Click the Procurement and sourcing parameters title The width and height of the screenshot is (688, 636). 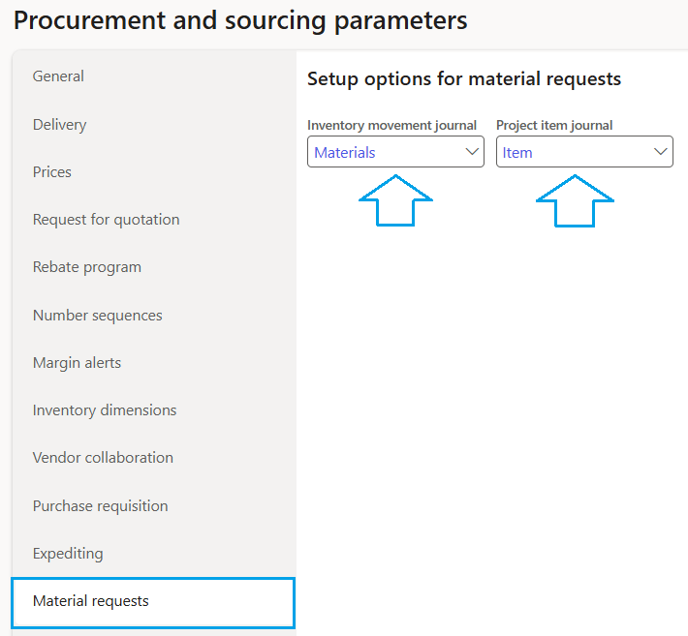[x=240, y=20]
